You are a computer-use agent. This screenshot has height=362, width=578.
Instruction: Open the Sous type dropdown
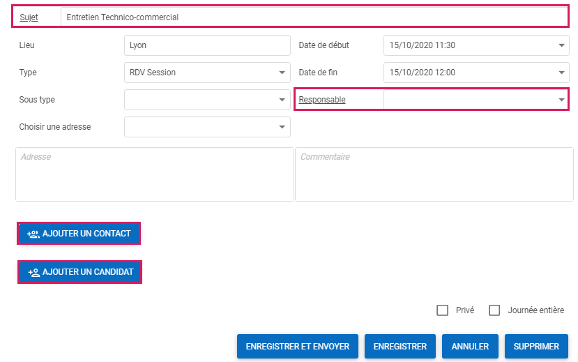[x=282, y=100]
